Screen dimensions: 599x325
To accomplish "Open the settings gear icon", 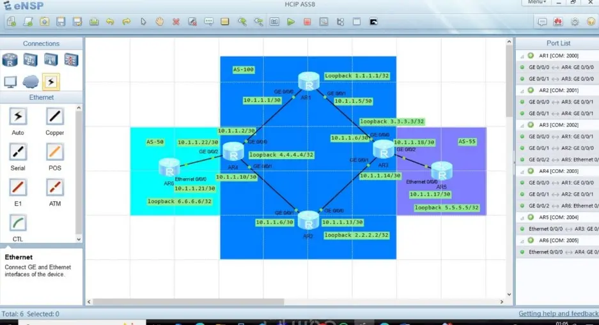I will [x=575, y=22].
